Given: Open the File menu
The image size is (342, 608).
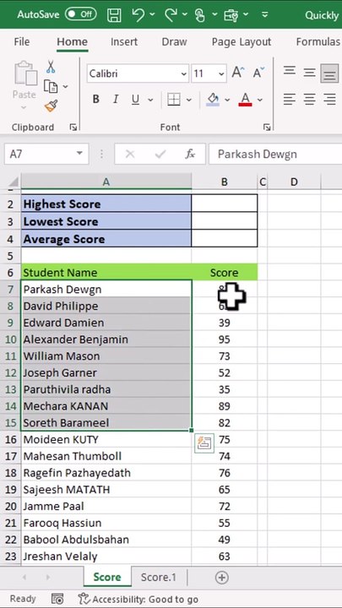Looking at the screenshot, I should pyautogui.click(x=22, y=42).
